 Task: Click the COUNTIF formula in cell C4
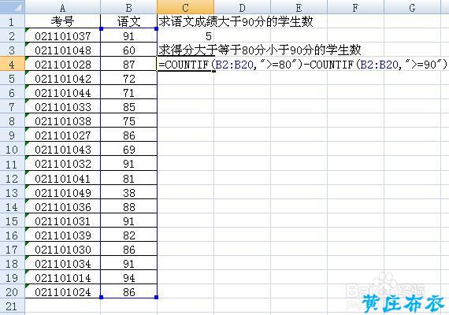pos(302,64)
